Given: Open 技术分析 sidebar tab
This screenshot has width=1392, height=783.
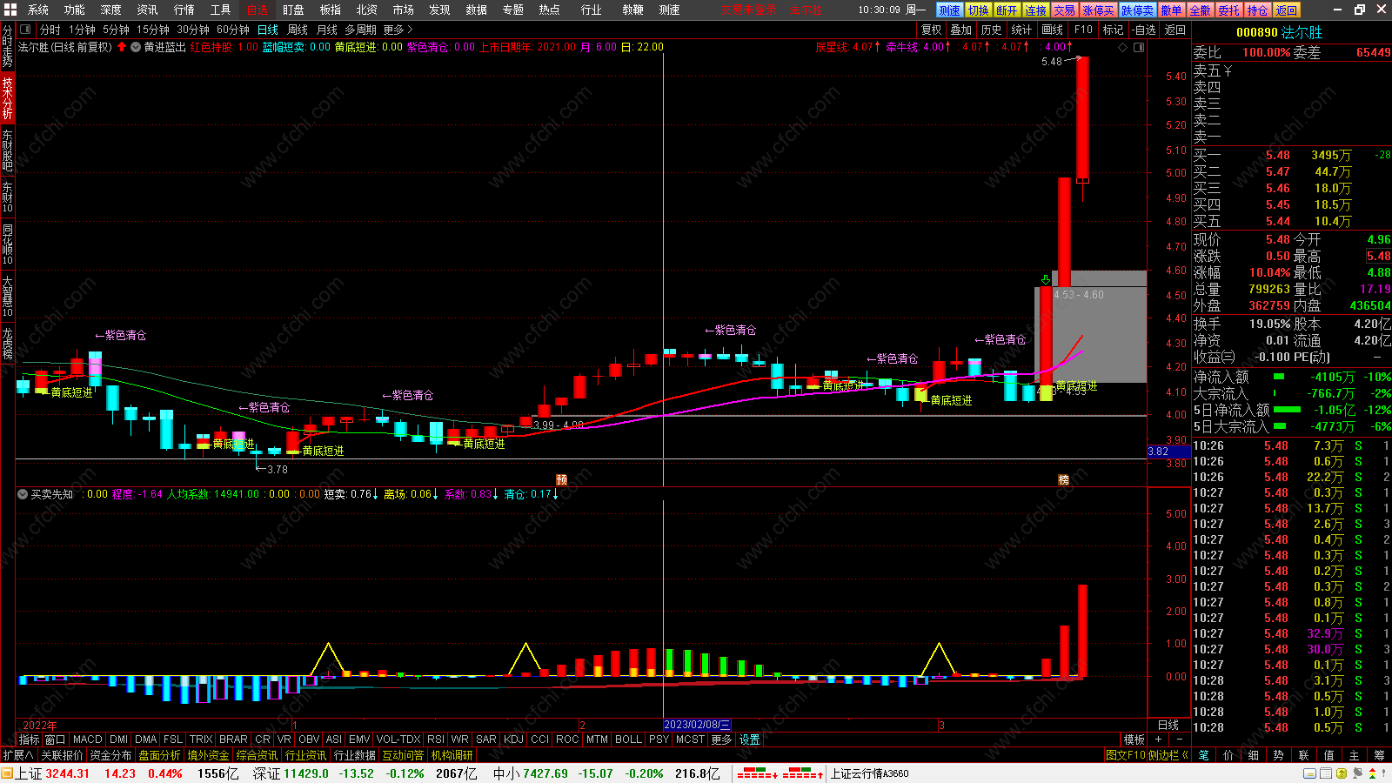Looking at the screenshot, I should click(7, 97).
